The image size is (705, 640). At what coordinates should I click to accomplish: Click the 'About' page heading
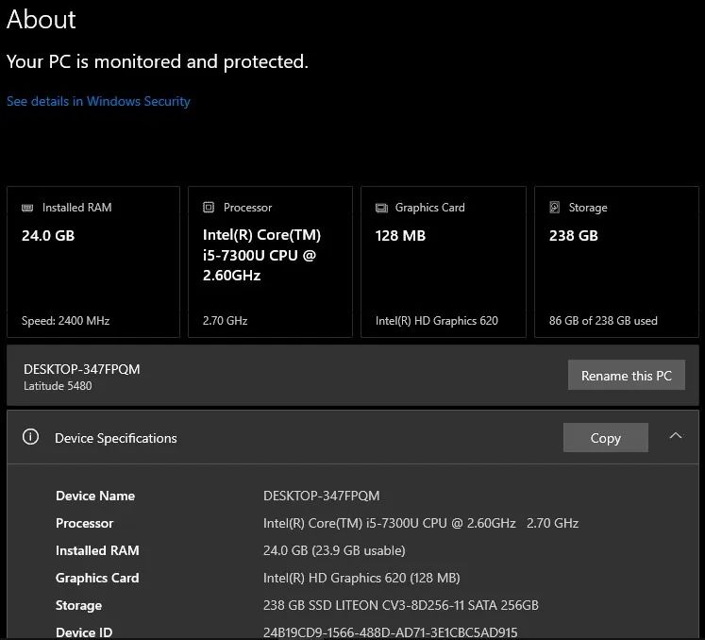tap(42, 19)
